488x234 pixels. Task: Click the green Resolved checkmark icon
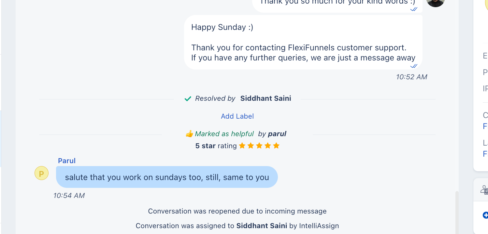pos(188,98)
